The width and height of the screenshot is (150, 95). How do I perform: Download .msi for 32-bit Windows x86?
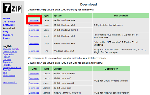(x=34, y=43)
